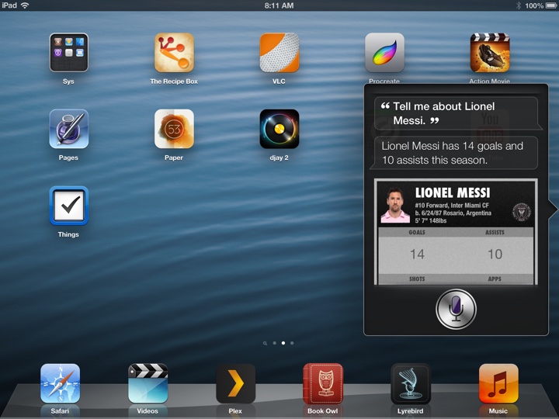The height and width of the screenshot is (419, 559).
Task: Tap the iPad carrier label
Action: (x=9, y=5)
